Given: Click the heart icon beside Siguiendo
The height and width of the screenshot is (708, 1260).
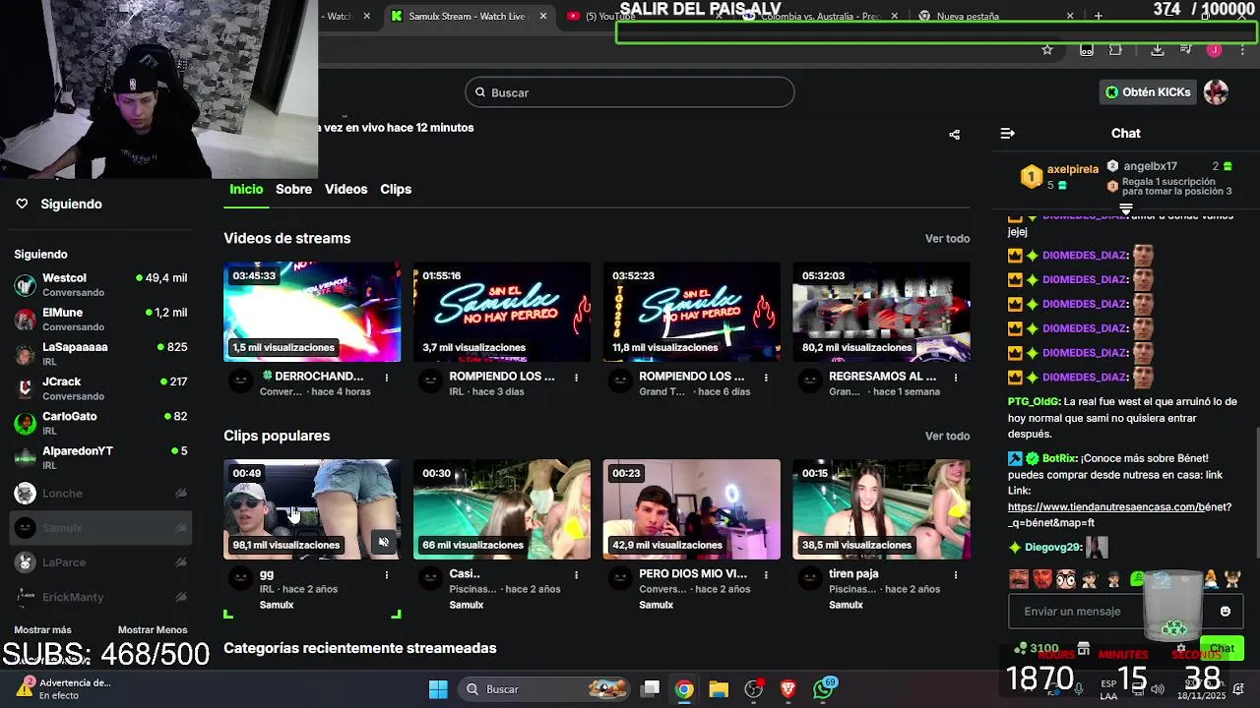Looking at the screenshot, I should click(22, 204).
